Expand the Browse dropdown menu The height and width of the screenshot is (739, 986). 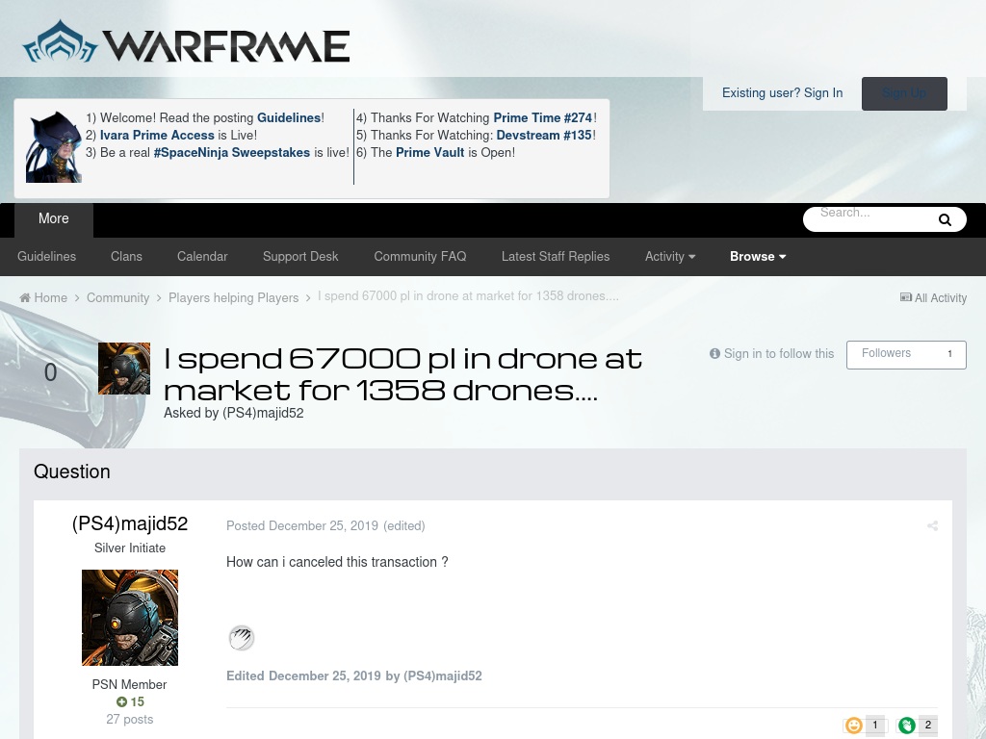coord(758,256)
